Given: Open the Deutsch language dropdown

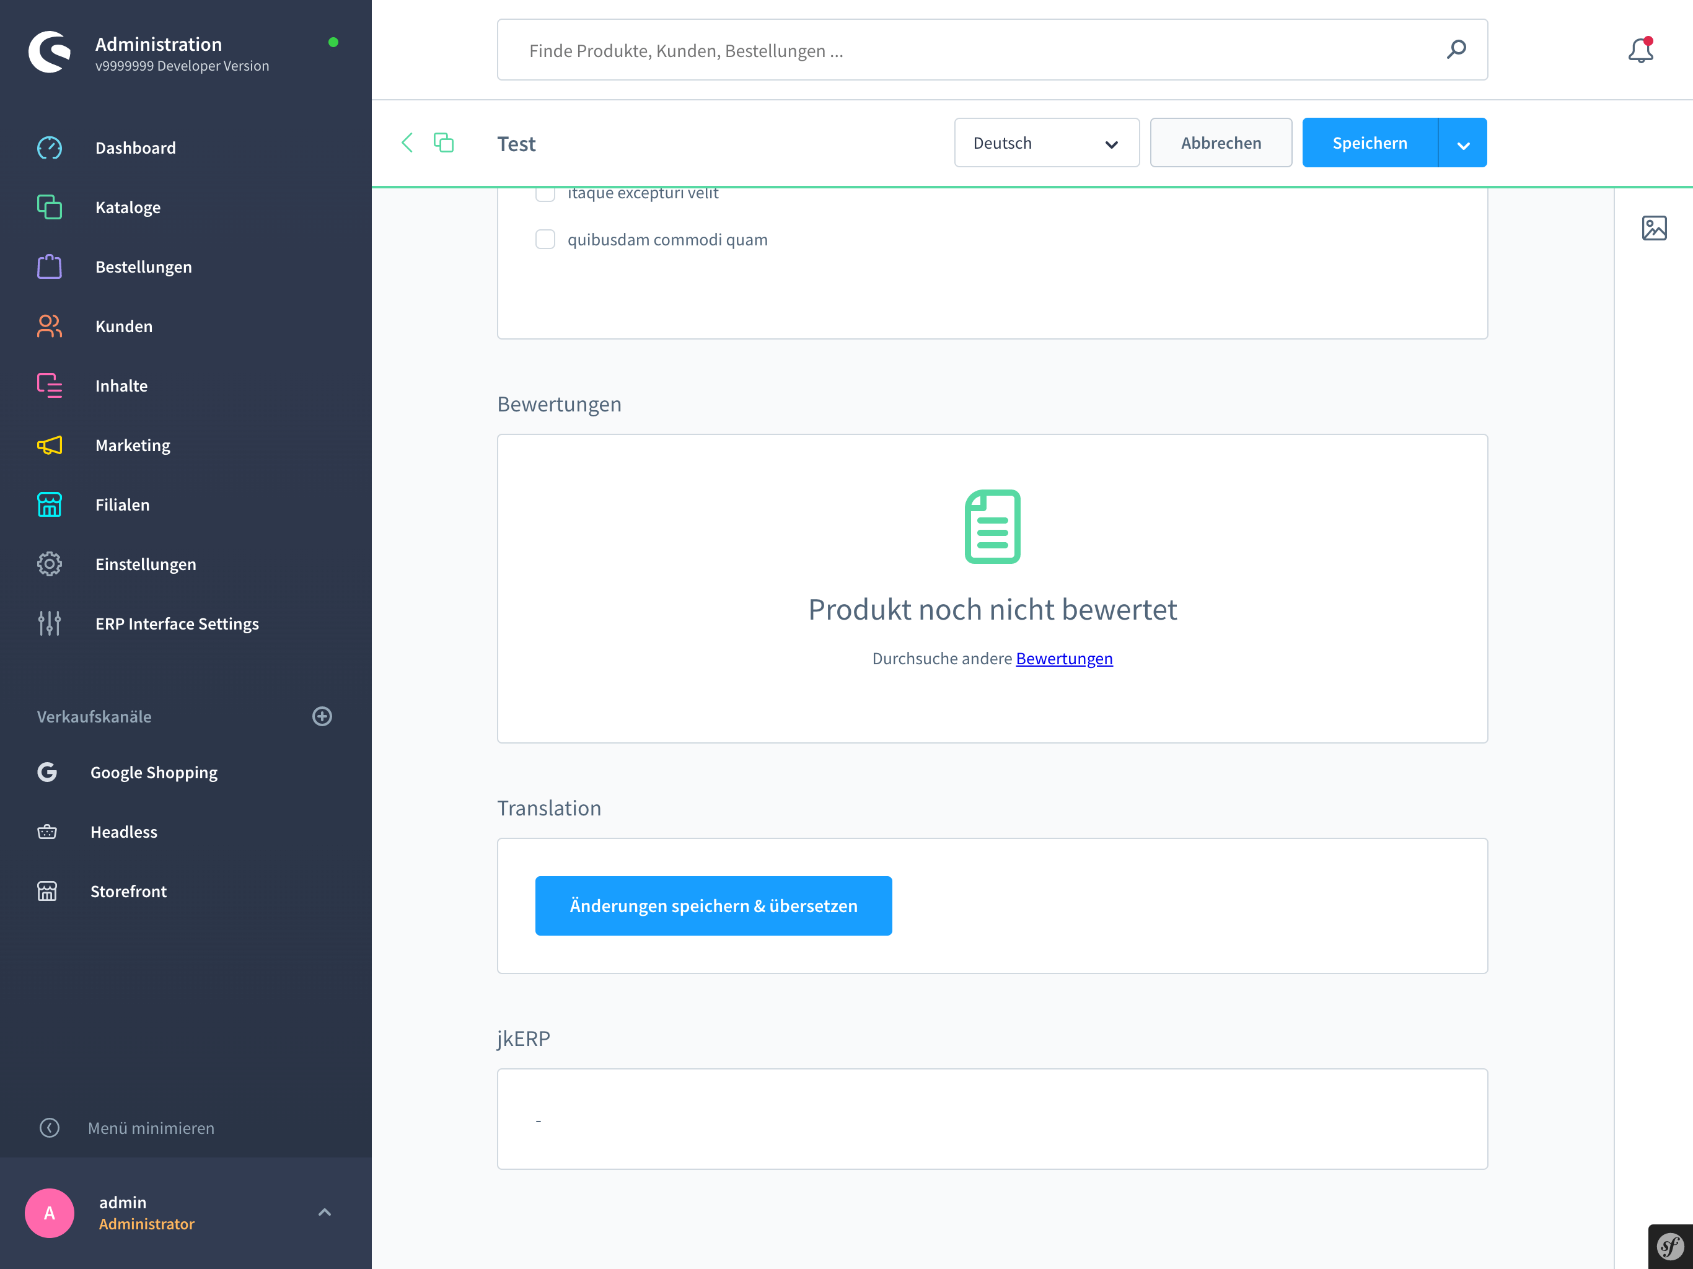Looking at the screenshot, I should click(x=1044, y=143).
